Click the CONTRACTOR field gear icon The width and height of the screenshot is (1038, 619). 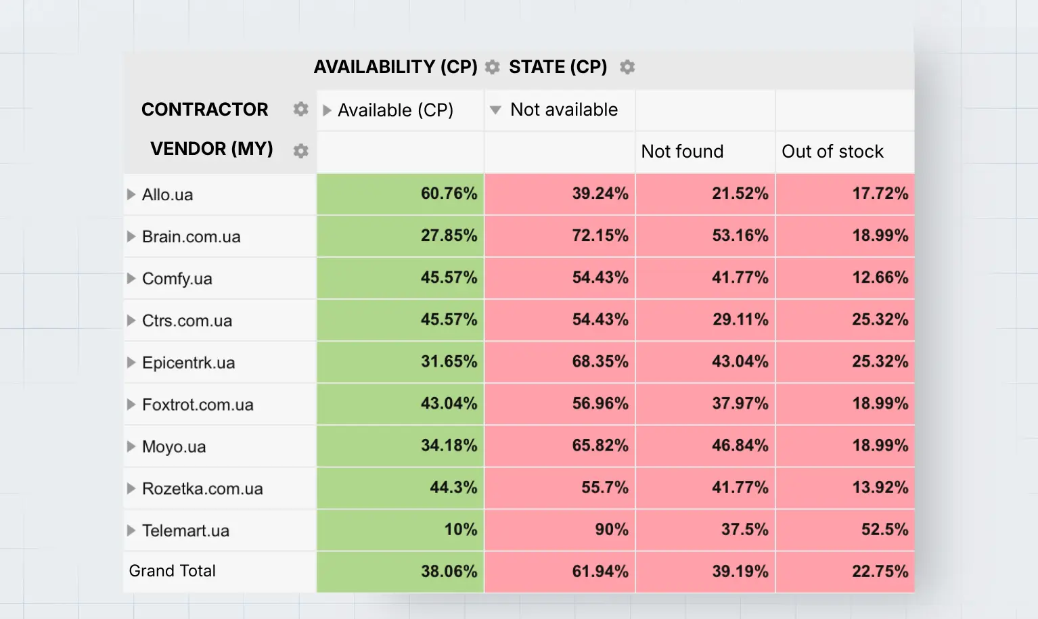point(300,109)
